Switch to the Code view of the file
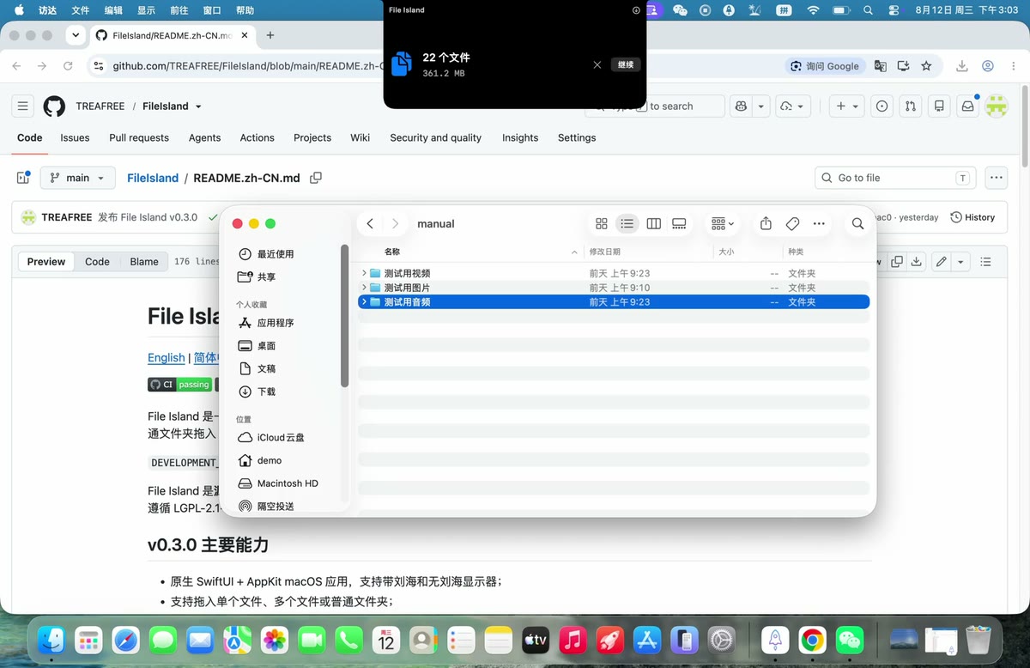Screen dimensions: 1030x668 [x=97, y=262]
